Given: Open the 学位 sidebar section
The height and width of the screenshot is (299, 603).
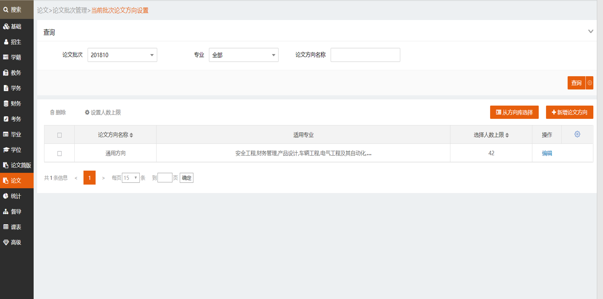Looking at the screenshot, I should (16, 150).
